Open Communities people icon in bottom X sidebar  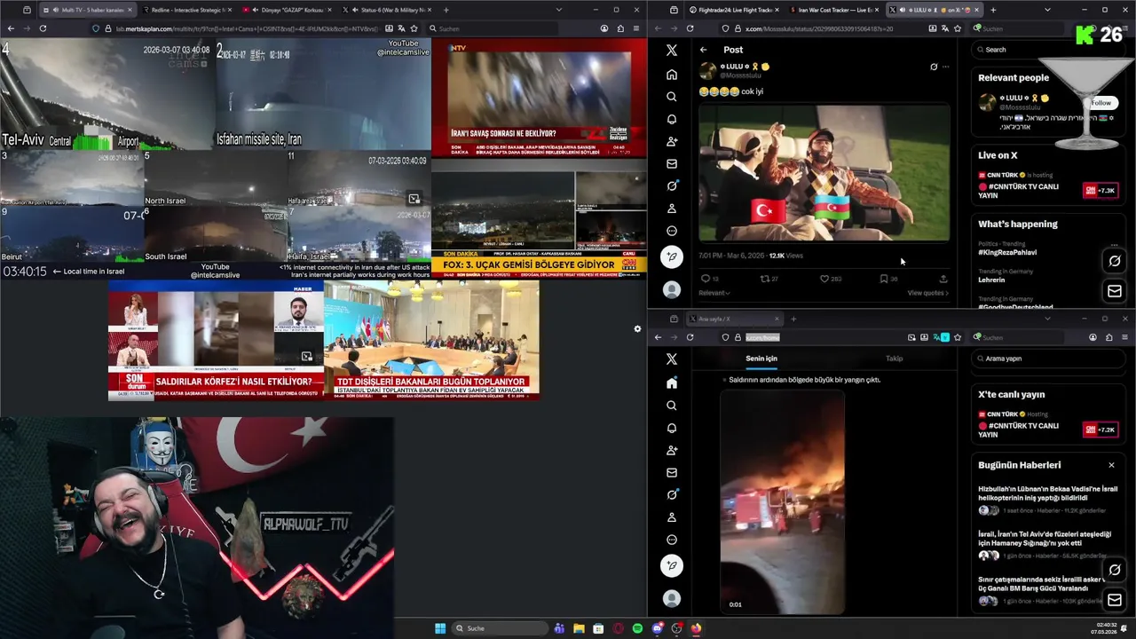pyautogui.click(x=672, y=450)
